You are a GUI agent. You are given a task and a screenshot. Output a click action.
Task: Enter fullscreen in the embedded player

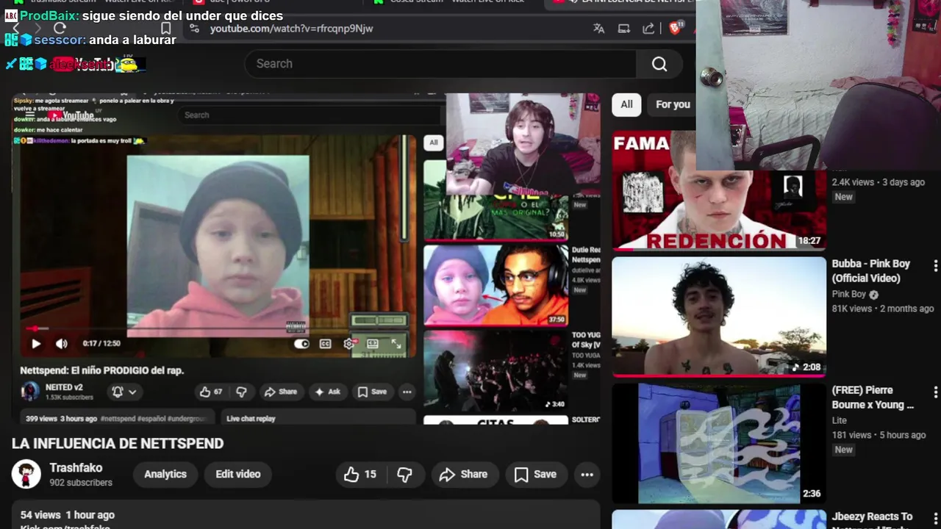point(396,343)
